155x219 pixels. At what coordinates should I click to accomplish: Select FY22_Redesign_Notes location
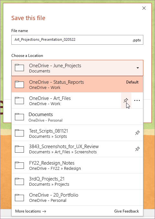coord(77,165)
